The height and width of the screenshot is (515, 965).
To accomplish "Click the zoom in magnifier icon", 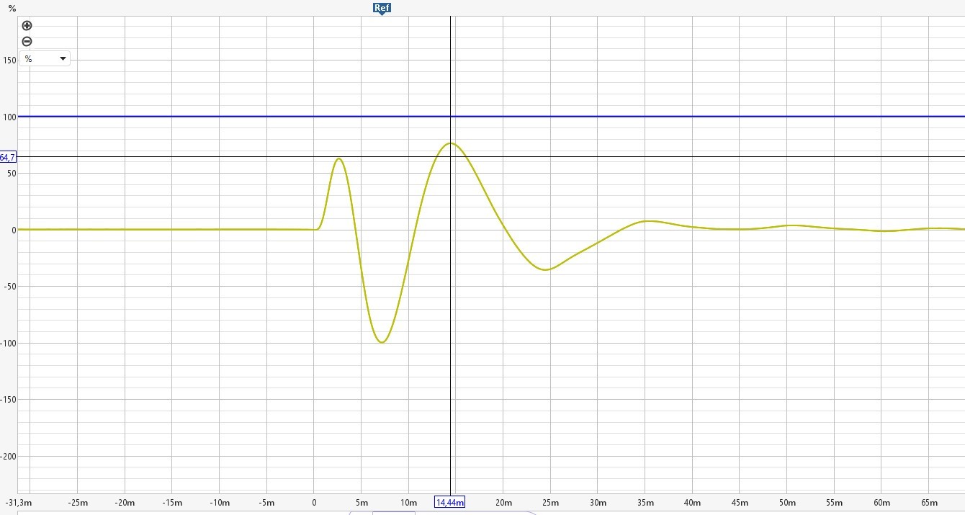I will (27, 26).
